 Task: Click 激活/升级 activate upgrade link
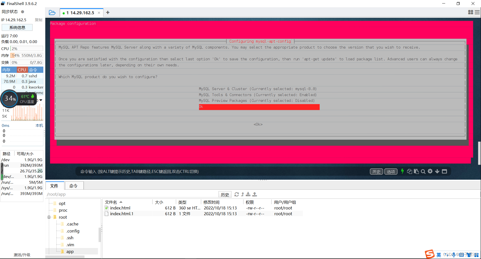click(x=22, y=255)
